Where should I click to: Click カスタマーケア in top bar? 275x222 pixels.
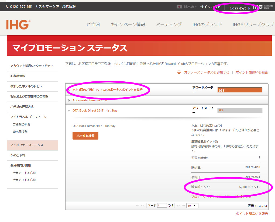coord(47,7)
